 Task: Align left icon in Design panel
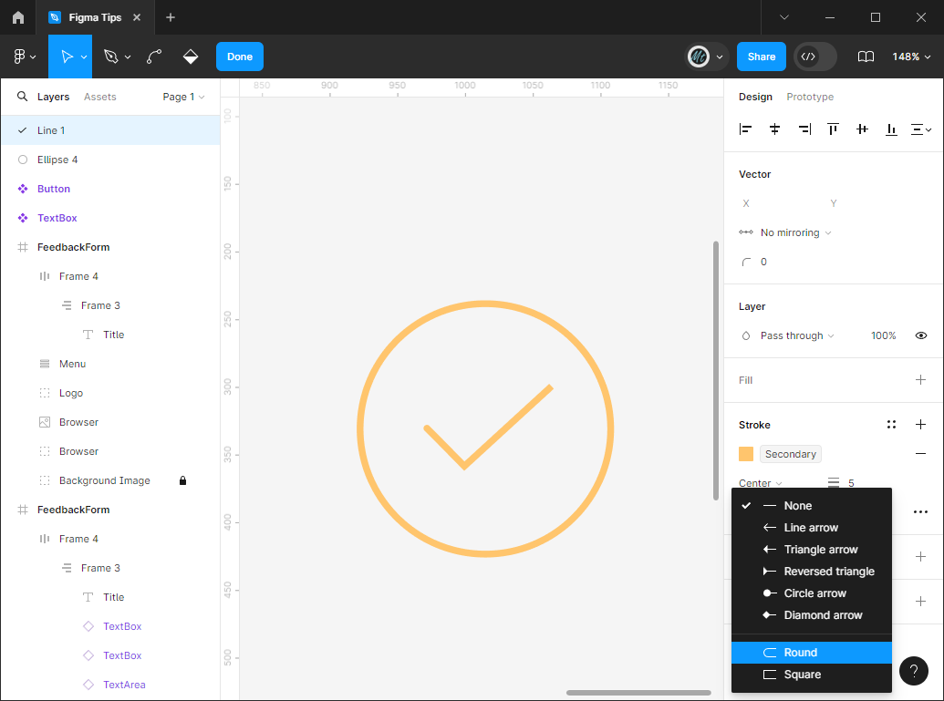745,129
